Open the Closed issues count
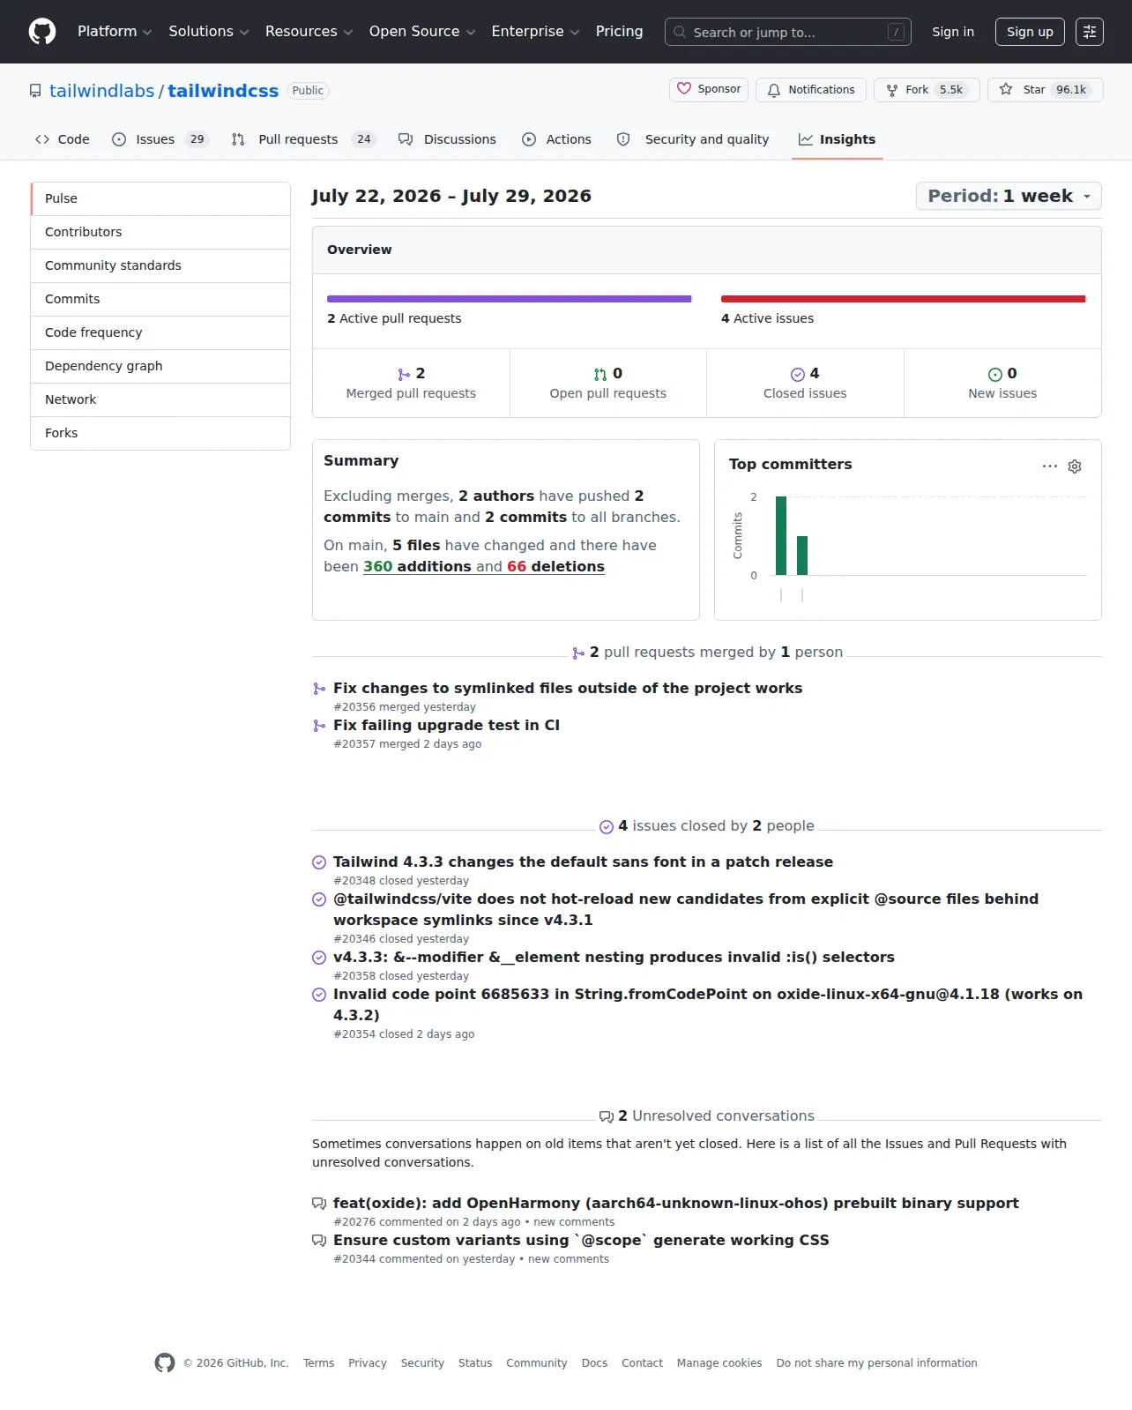 pos(805,383)
